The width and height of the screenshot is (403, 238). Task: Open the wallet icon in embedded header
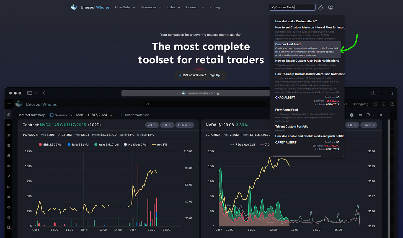[x=375, y=104]
